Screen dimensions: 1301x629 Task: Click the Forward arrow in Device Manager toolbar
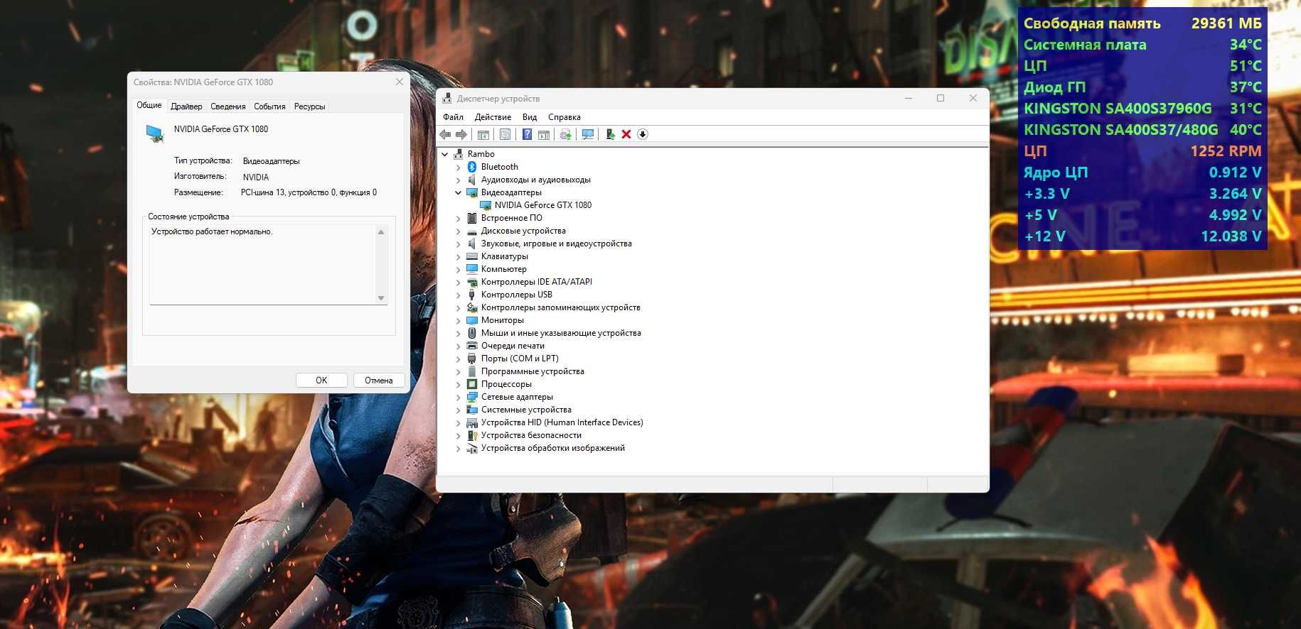pyautogui.click(x=461, y=134)
